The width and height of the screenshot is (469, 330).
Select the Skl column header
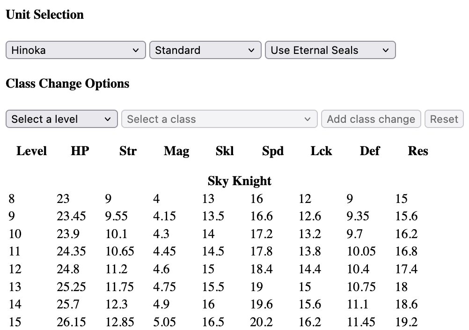click(225, 151)
